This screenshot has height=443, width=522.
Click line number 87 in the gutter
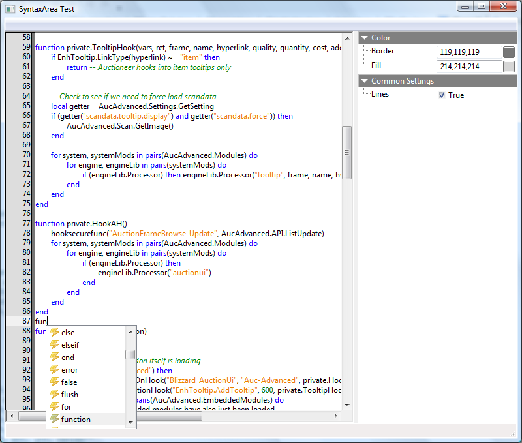[27, 321]
